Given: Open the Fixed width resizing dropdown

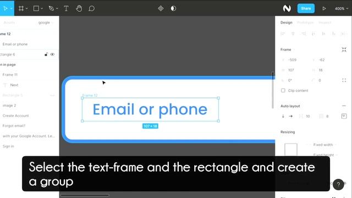Looking at the screenshot, I should 324,145.
